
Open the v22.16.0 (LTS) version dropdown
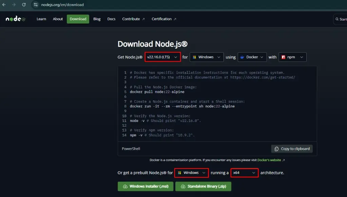point(163,57)
